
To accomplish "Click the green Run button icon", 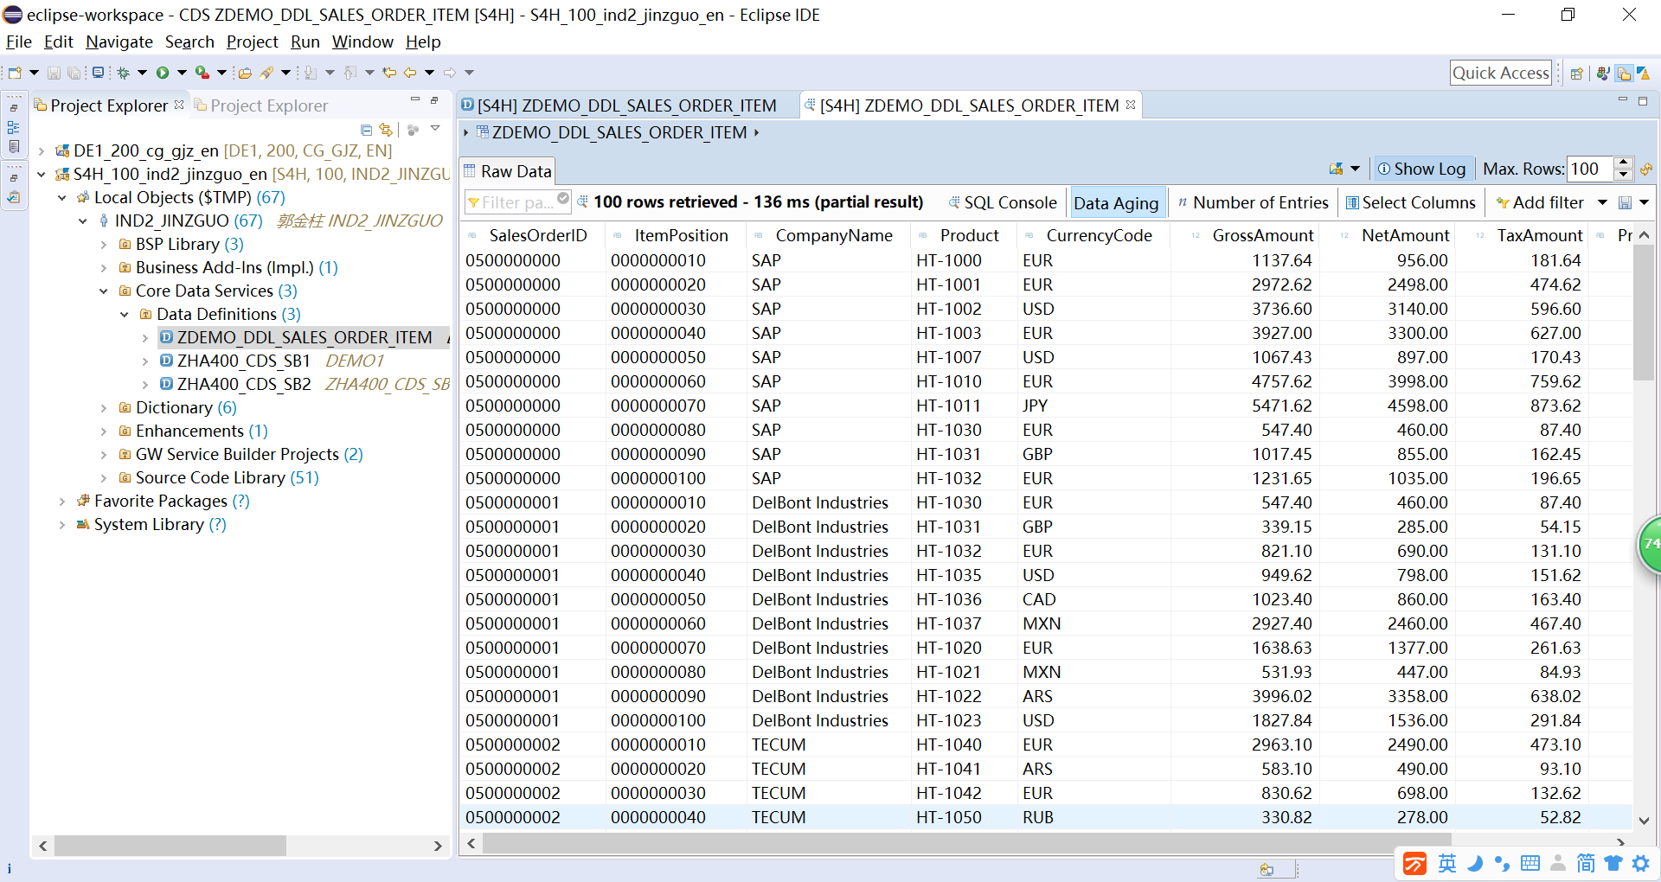I will [163, 73].
